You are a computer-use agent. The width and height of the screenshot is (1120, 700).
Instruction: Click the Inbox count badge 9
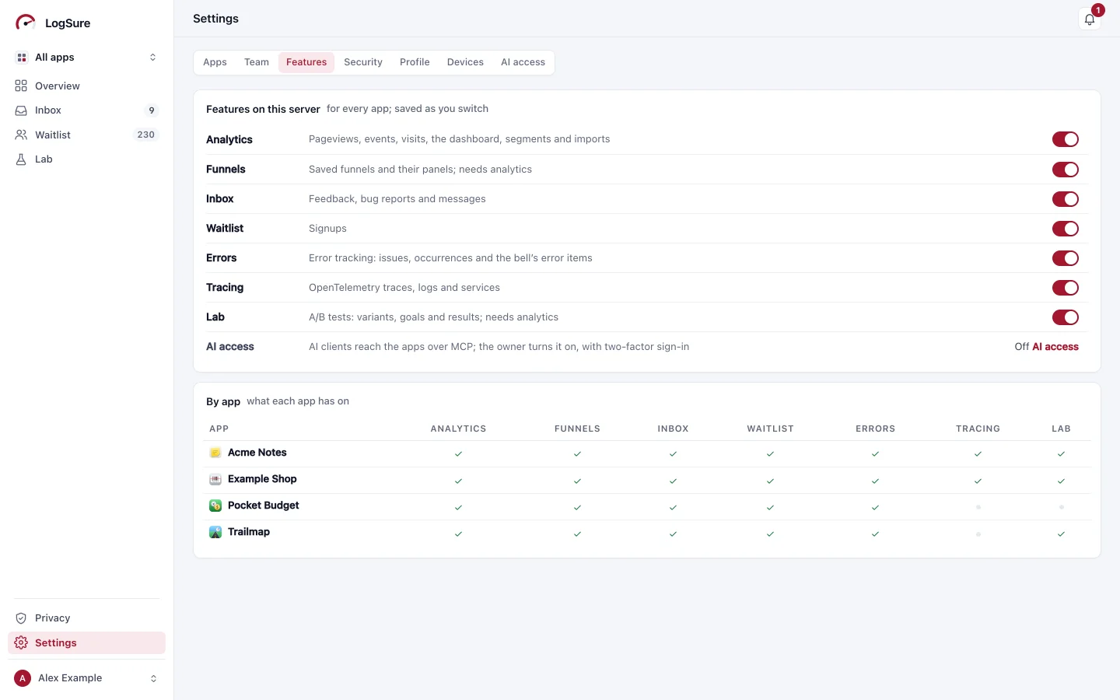152,110
